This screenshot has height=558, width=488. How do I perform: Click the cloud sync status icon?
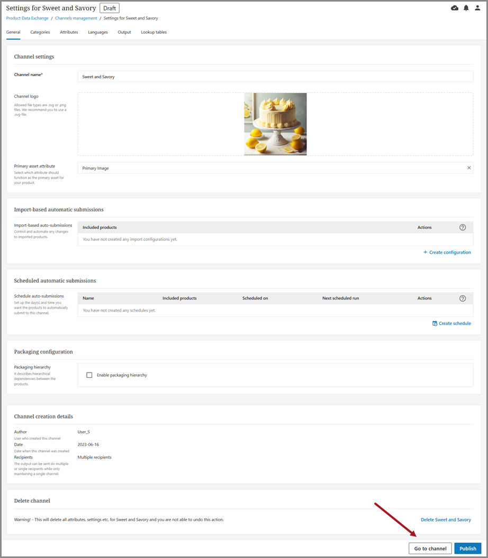click(454, 8)
